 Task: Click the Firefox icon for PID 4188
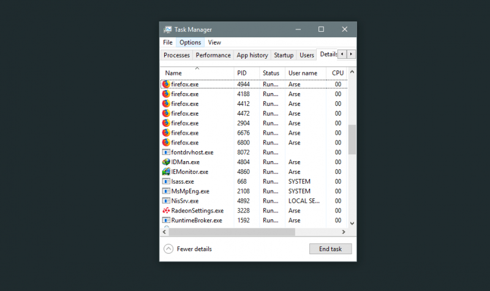point(166,94)
